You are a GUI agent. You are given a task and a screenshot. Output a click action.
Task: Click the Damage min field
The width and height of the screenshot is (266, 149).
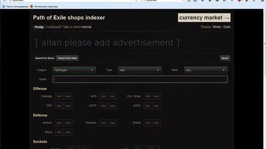point(59,96)
